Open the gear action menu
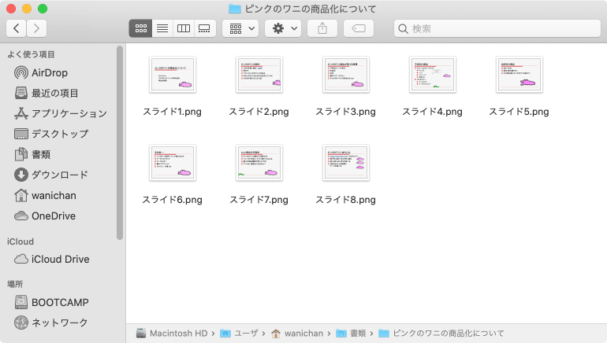Image resolution: width=607 pixels, height=343 pixels. pyautogui.click(x=283, y=28)
